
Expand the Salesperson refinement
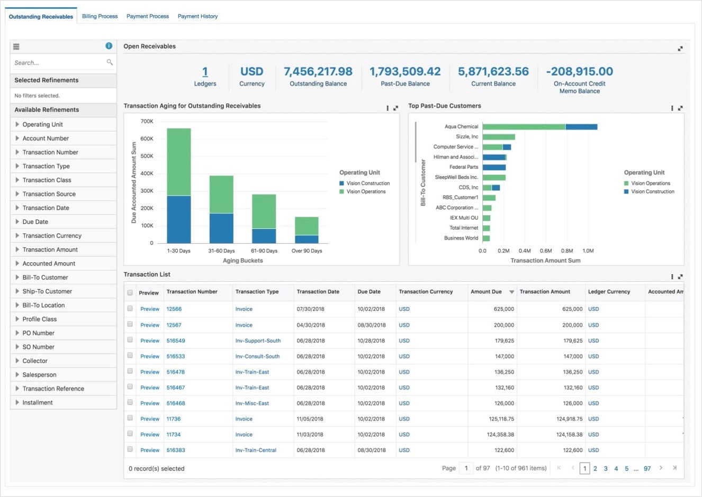tap(17, 374)
